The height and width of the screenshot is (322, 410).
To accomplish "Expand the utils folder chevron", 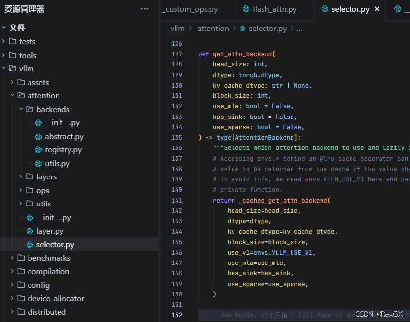I will click(21, 204).
